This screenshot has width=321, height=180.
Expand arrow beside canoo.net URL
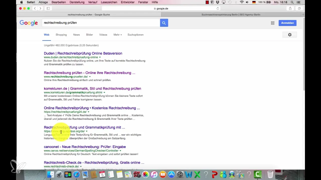click(120, 151)
